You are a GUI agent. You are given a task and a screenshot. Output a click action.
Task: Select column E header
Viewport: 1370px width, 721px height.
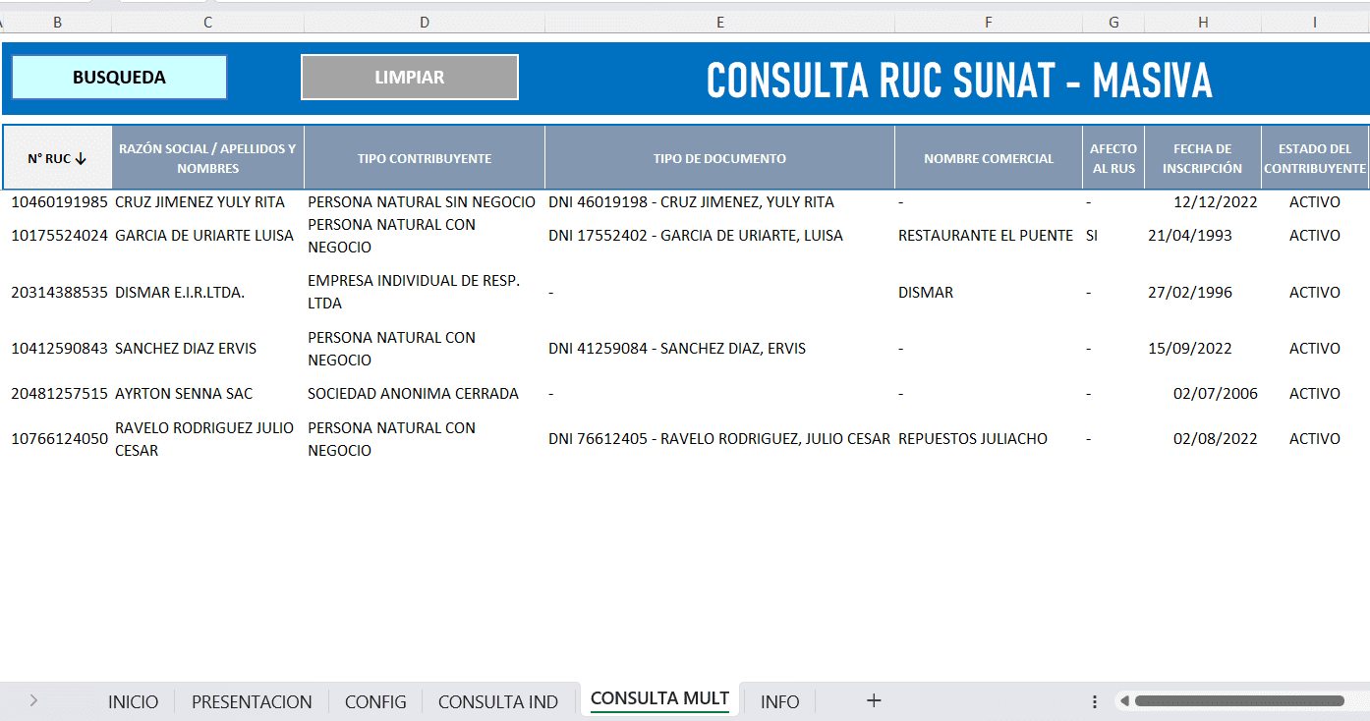pyautogui.click(x=719, y=23)
